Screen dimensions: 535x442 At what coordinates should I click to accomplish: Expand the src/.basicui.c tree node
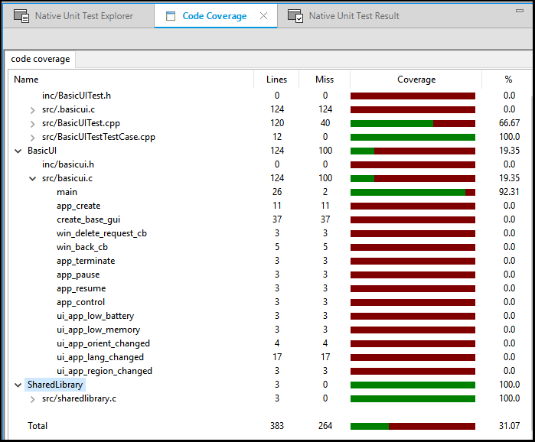32,109
